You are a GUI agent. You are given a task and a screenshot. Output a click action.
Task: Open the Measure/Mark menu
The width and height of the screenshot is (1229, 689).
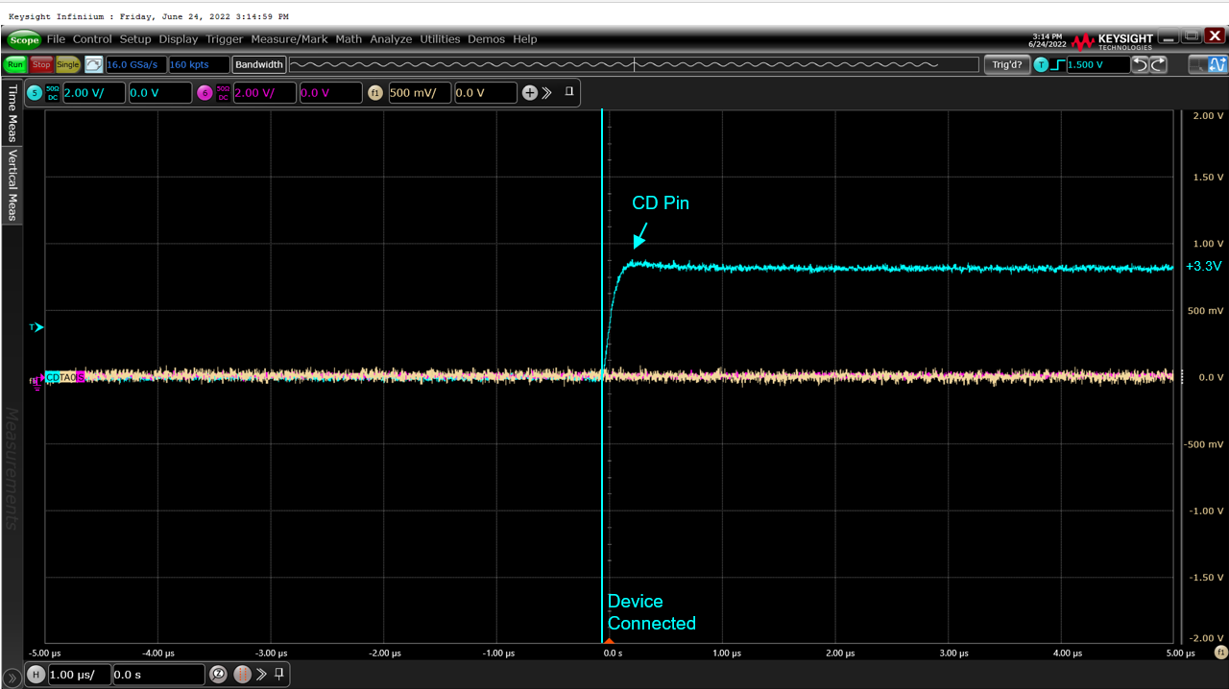coord(289,39)
